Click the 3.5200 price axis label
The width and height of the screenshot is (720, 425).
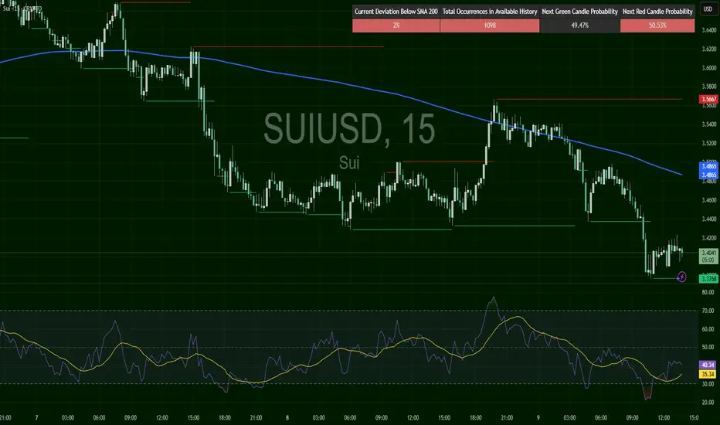click(709, 144)
